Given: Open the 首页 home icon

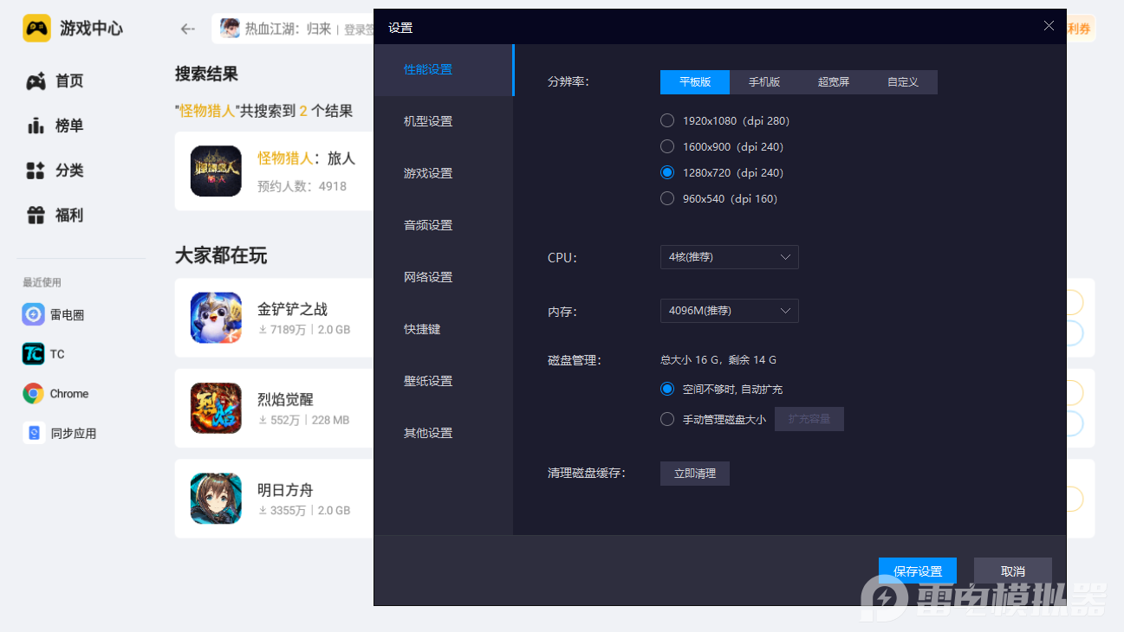Looking at the screenshot, I should point(36,81).
